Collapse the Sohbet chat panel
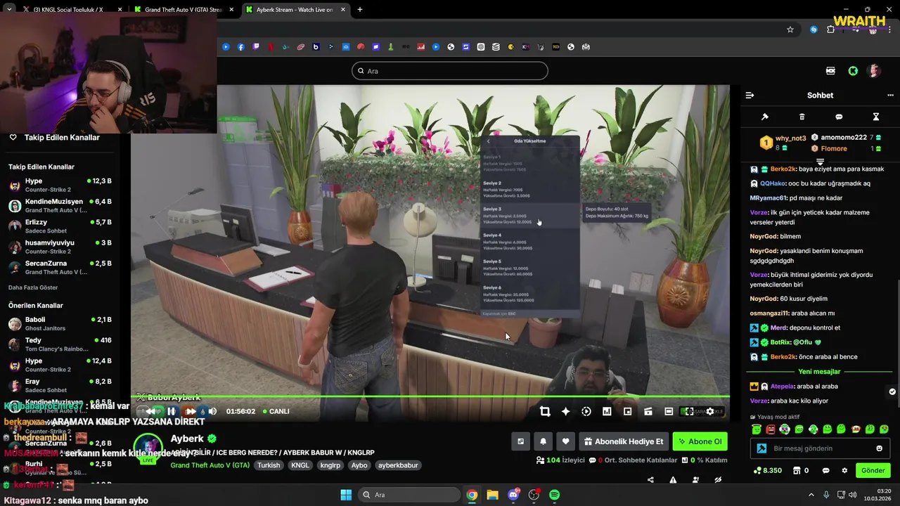Screen dimensions: 900x506 click(x=750, y=96)
